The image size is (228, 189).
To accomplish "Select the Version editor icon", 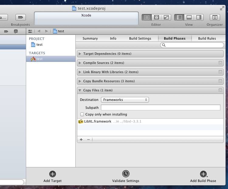I will 166,17.
